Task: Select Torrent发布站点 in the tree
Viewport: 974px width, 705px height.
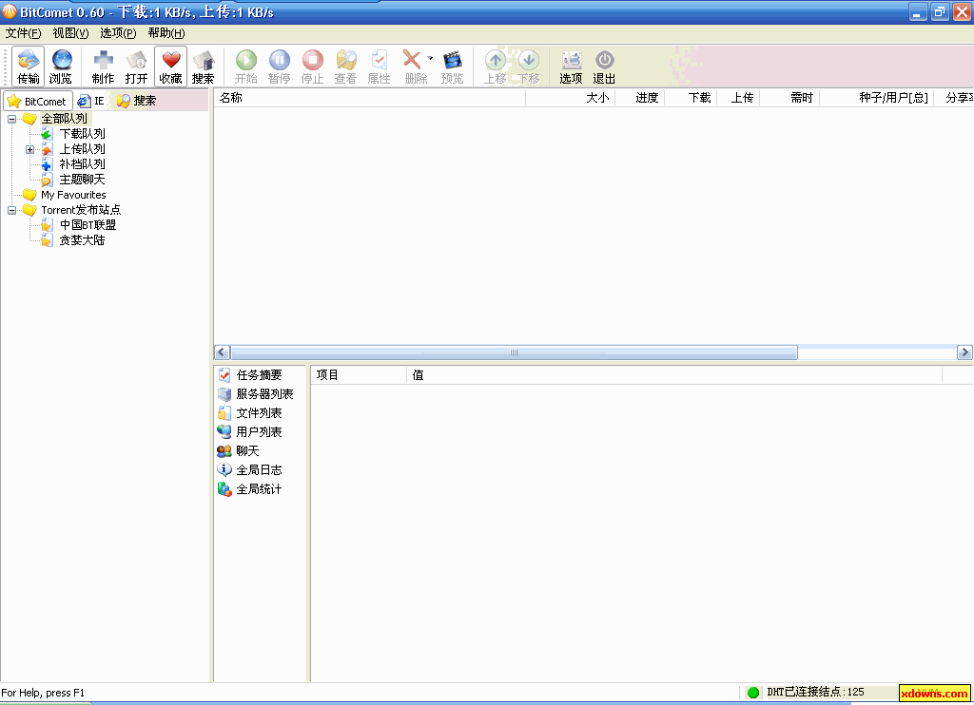Action: pyautogui.click(x=81, y=210)
